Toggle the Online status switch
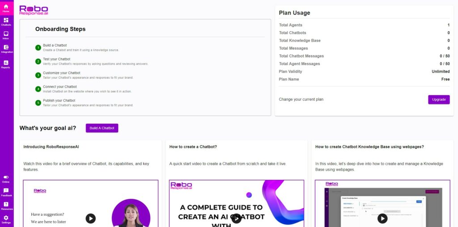This screenshot has width=458, height=227. pos(6,177)
